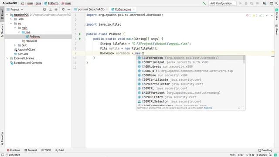Viewport: 279px width, 157px height.
Task: Collapse the src folder
Action: click(11, 24)
